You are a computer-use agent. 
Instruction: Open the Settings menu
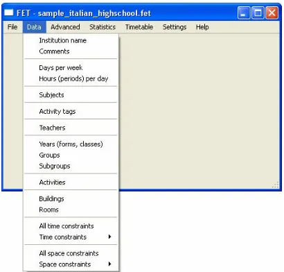point(175,27)
